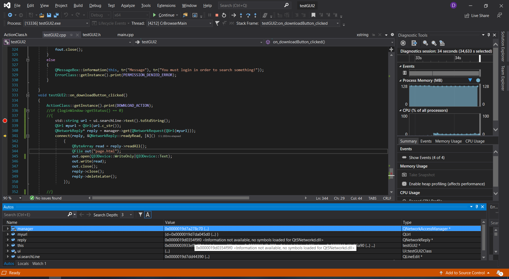509x279 pixels.
Task: Click the split editor icon above scrollbar
Action: click(x=391, y=49)
